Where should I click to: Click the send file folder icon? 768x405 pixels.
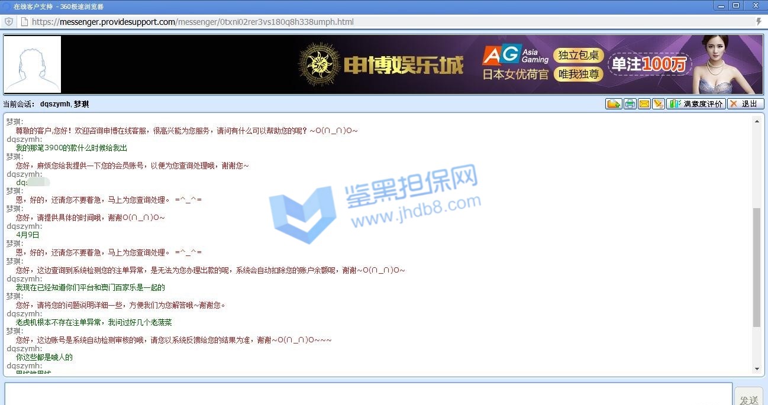click(x=614, y=104)
